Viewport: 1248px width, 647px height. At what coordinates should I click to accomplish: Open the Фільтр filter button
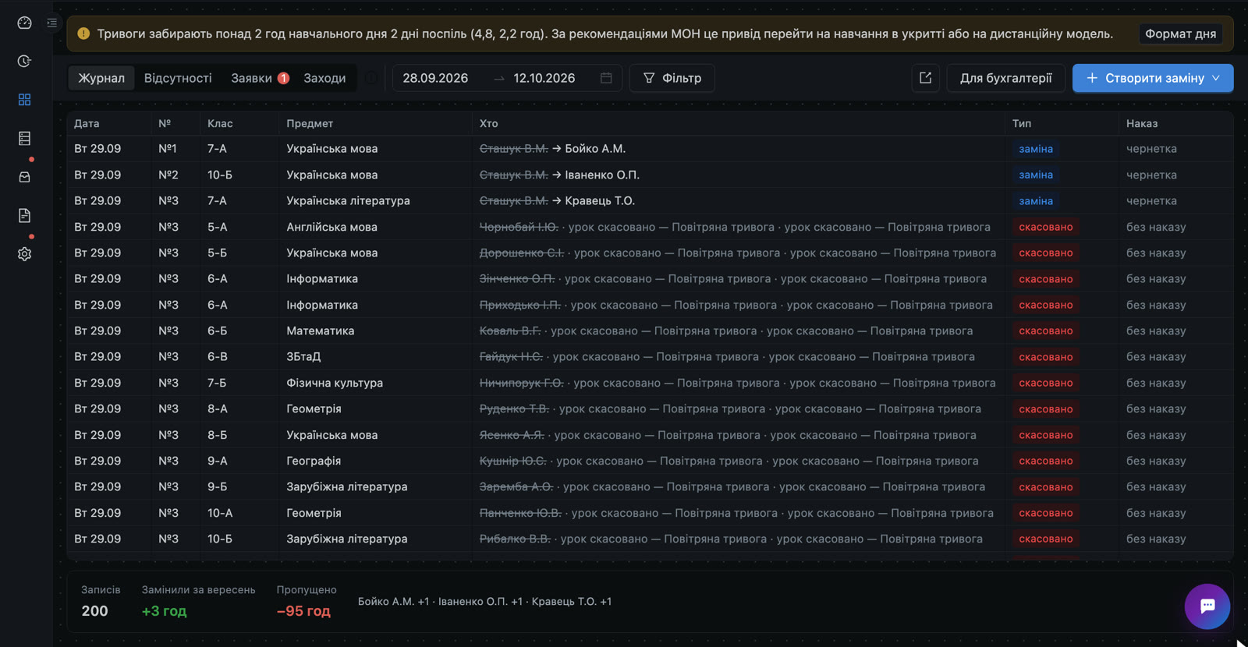pos(672,78)
